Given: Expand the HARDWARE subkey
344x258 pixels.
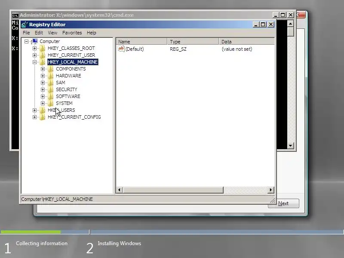Looking at the screenshot, I should point(43,76).
